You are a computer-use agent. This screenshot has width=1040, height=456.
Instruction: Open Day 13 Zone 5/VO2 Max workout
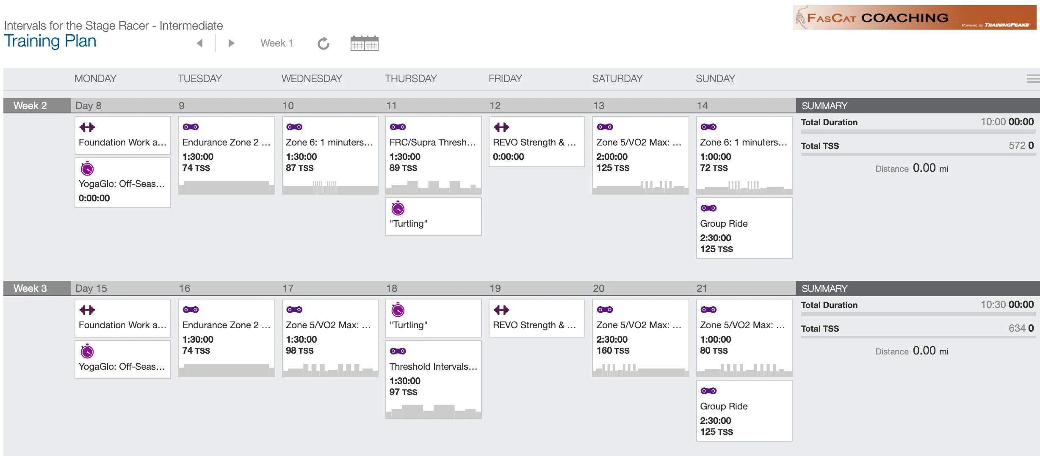640,155
